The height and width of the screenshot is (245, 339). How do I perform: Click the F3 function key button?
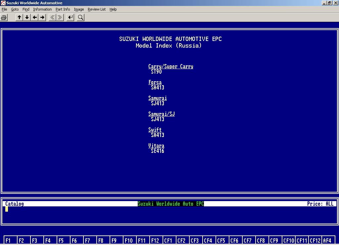pos(37,240)
